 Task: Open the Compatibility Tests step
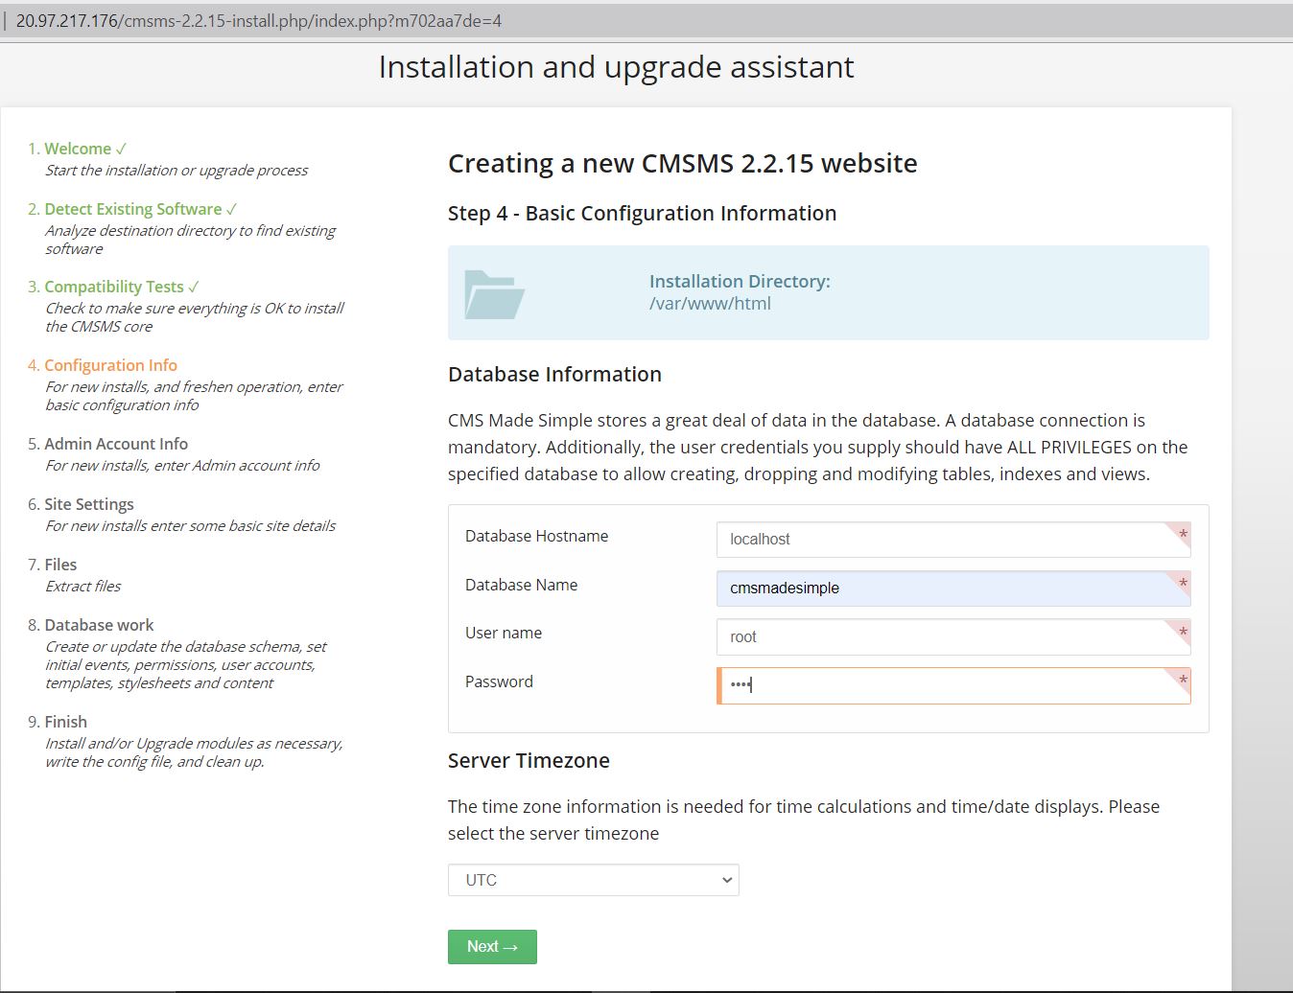pyautogui.click(x=113, y=287)
